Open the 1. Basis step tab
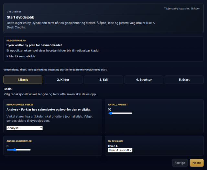Image resolution: width=207 pixels, height=170 pixels. 23,80
